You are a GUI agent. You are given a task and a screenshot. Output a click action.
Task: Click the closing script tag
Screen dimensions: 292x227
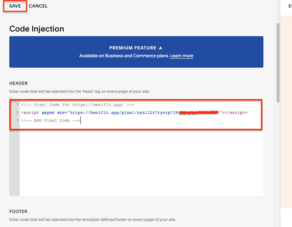[x=236, y=112]
